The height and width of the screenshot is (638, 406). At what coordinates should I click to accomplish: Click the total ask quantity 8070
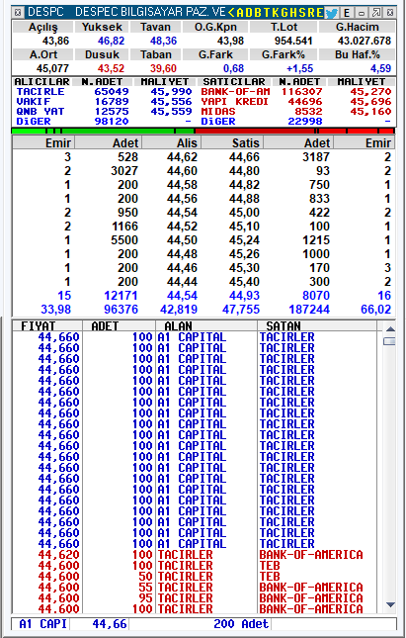point(316,296)
